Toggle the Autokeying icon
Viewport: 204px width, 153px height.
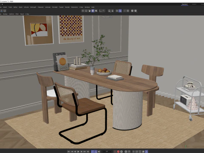pos(122,152)
